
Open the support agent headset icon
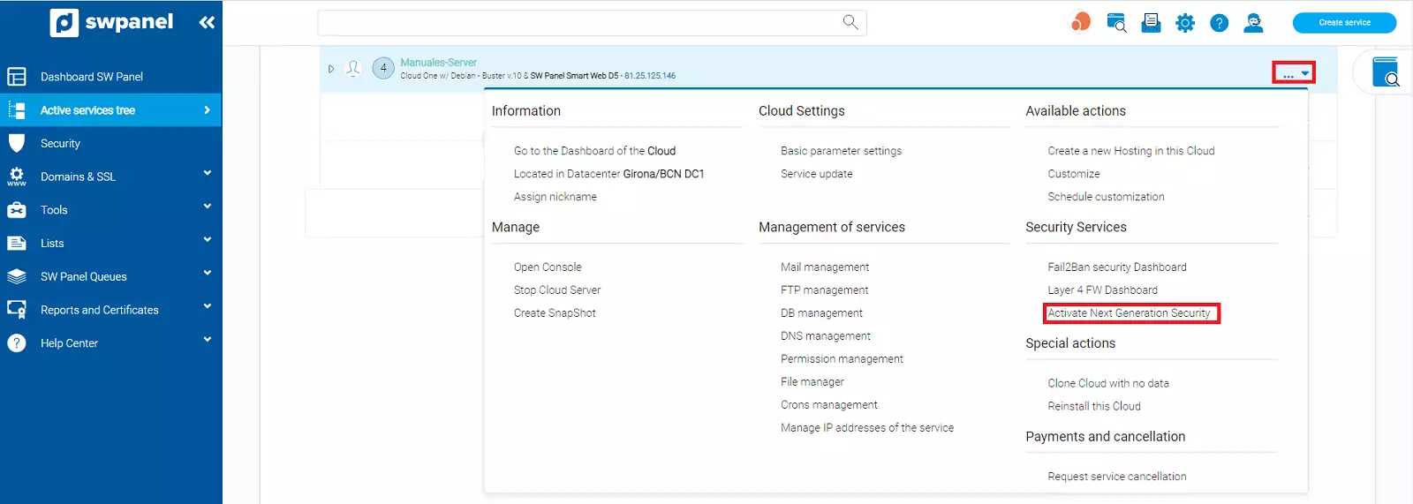coord(1253,23)
